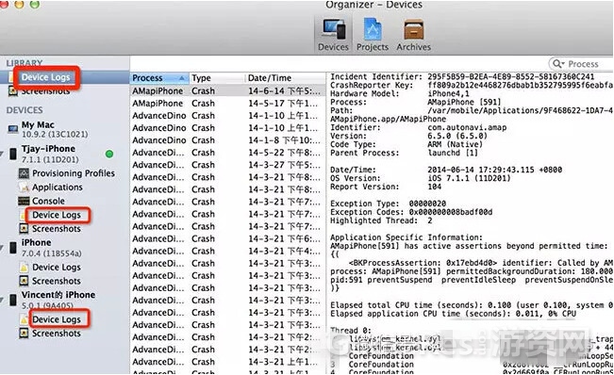Select Vincent's iPhone device
The height and width of the screenshot is (375, 614).
tap(58, 295)
